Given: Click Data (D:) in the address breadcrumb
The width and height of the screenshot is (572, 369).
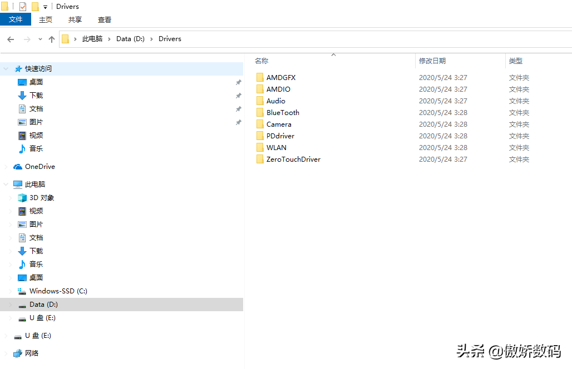Looking at the screenshot, I should tap(130, 38).
